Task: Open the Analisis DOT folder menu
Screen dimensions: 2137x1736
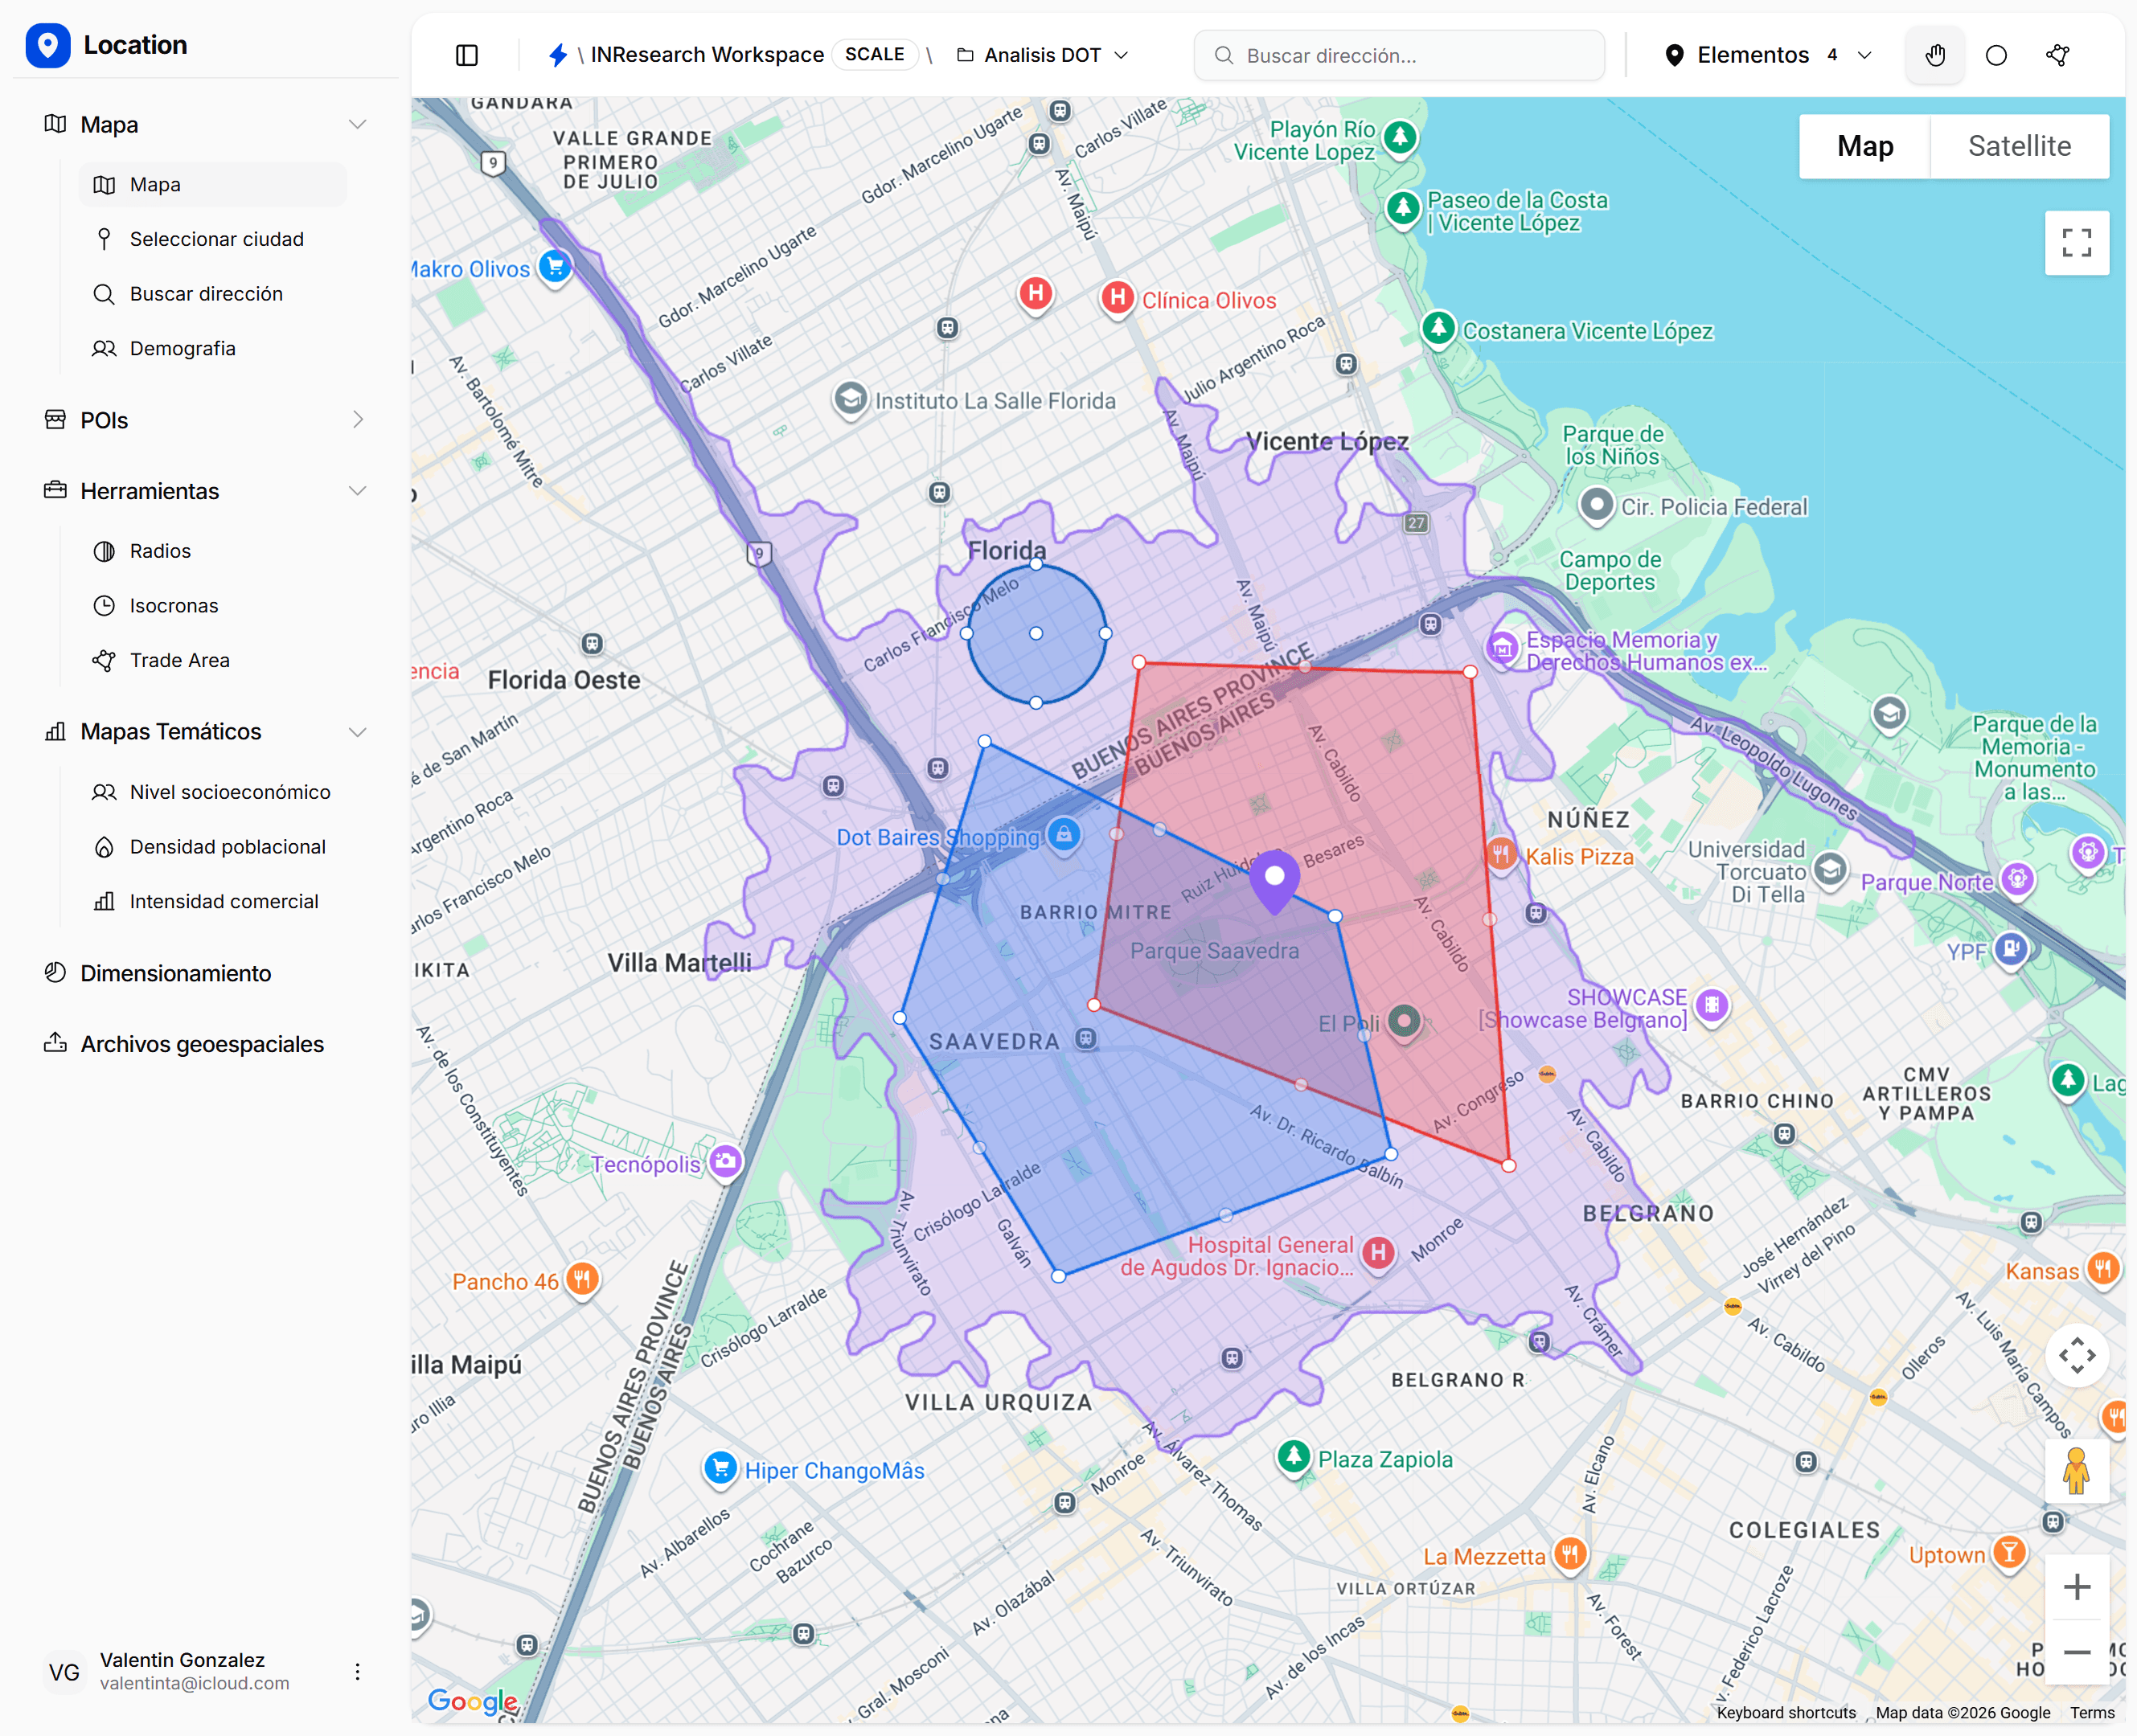Action: (x=1122, y=55)
